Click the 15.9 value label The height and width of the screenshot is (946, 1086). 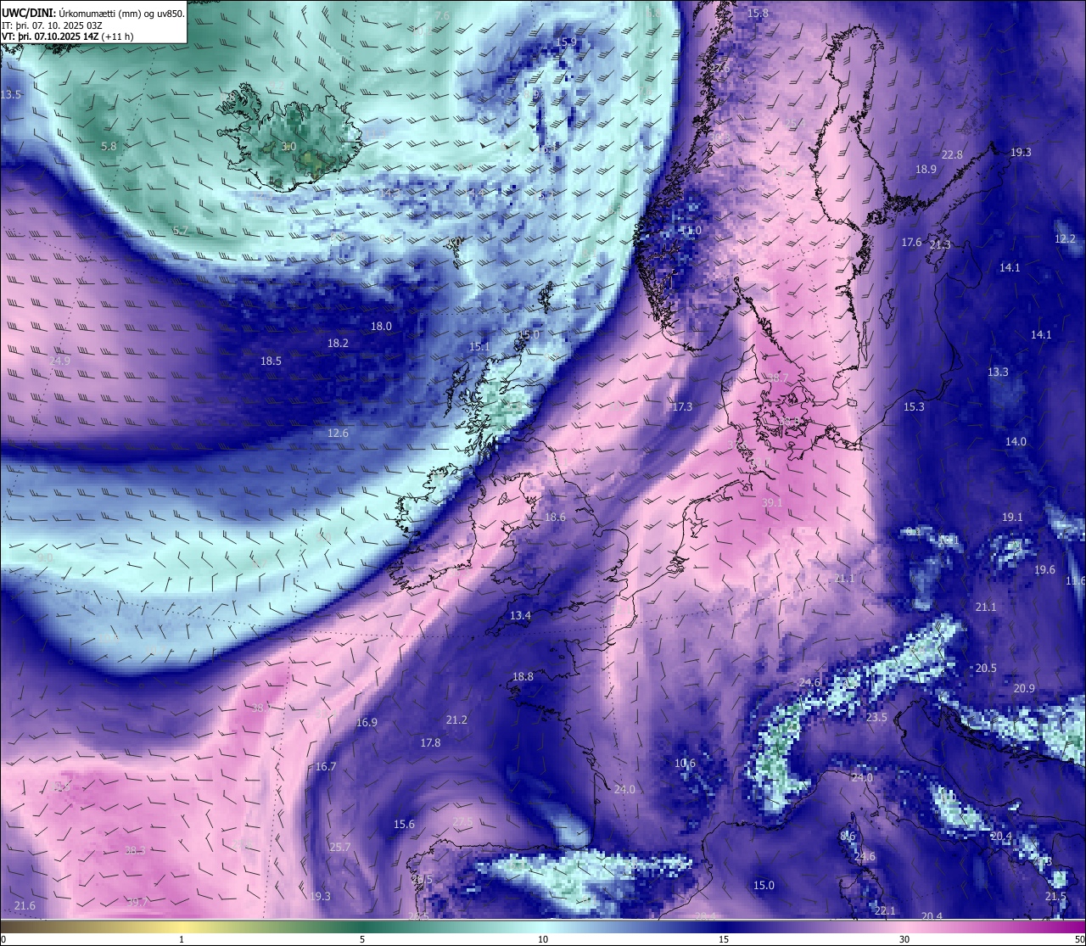click(x=566, y=42)
